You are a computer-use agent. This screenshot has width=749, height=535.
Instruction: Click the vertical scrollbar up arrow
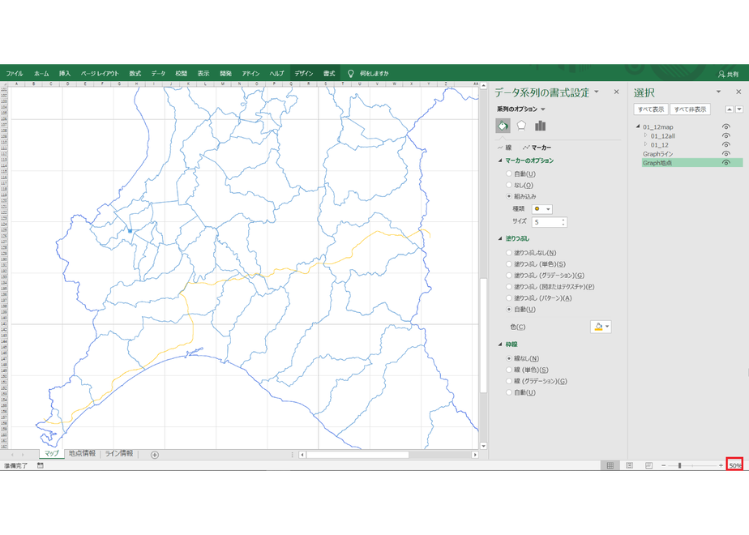click(483, 87)
